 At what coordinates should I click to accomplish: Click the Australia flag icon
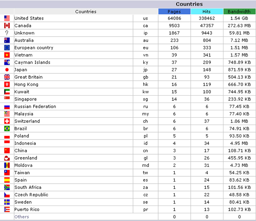7,40
